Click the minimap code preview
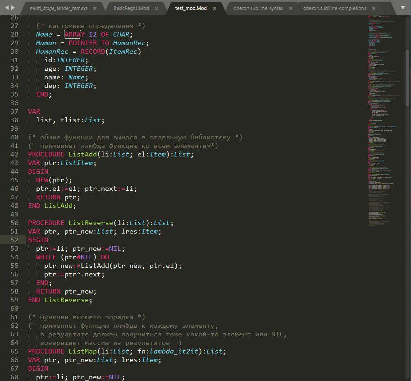This screenshot has width=411, height=381. click(383, 113)
